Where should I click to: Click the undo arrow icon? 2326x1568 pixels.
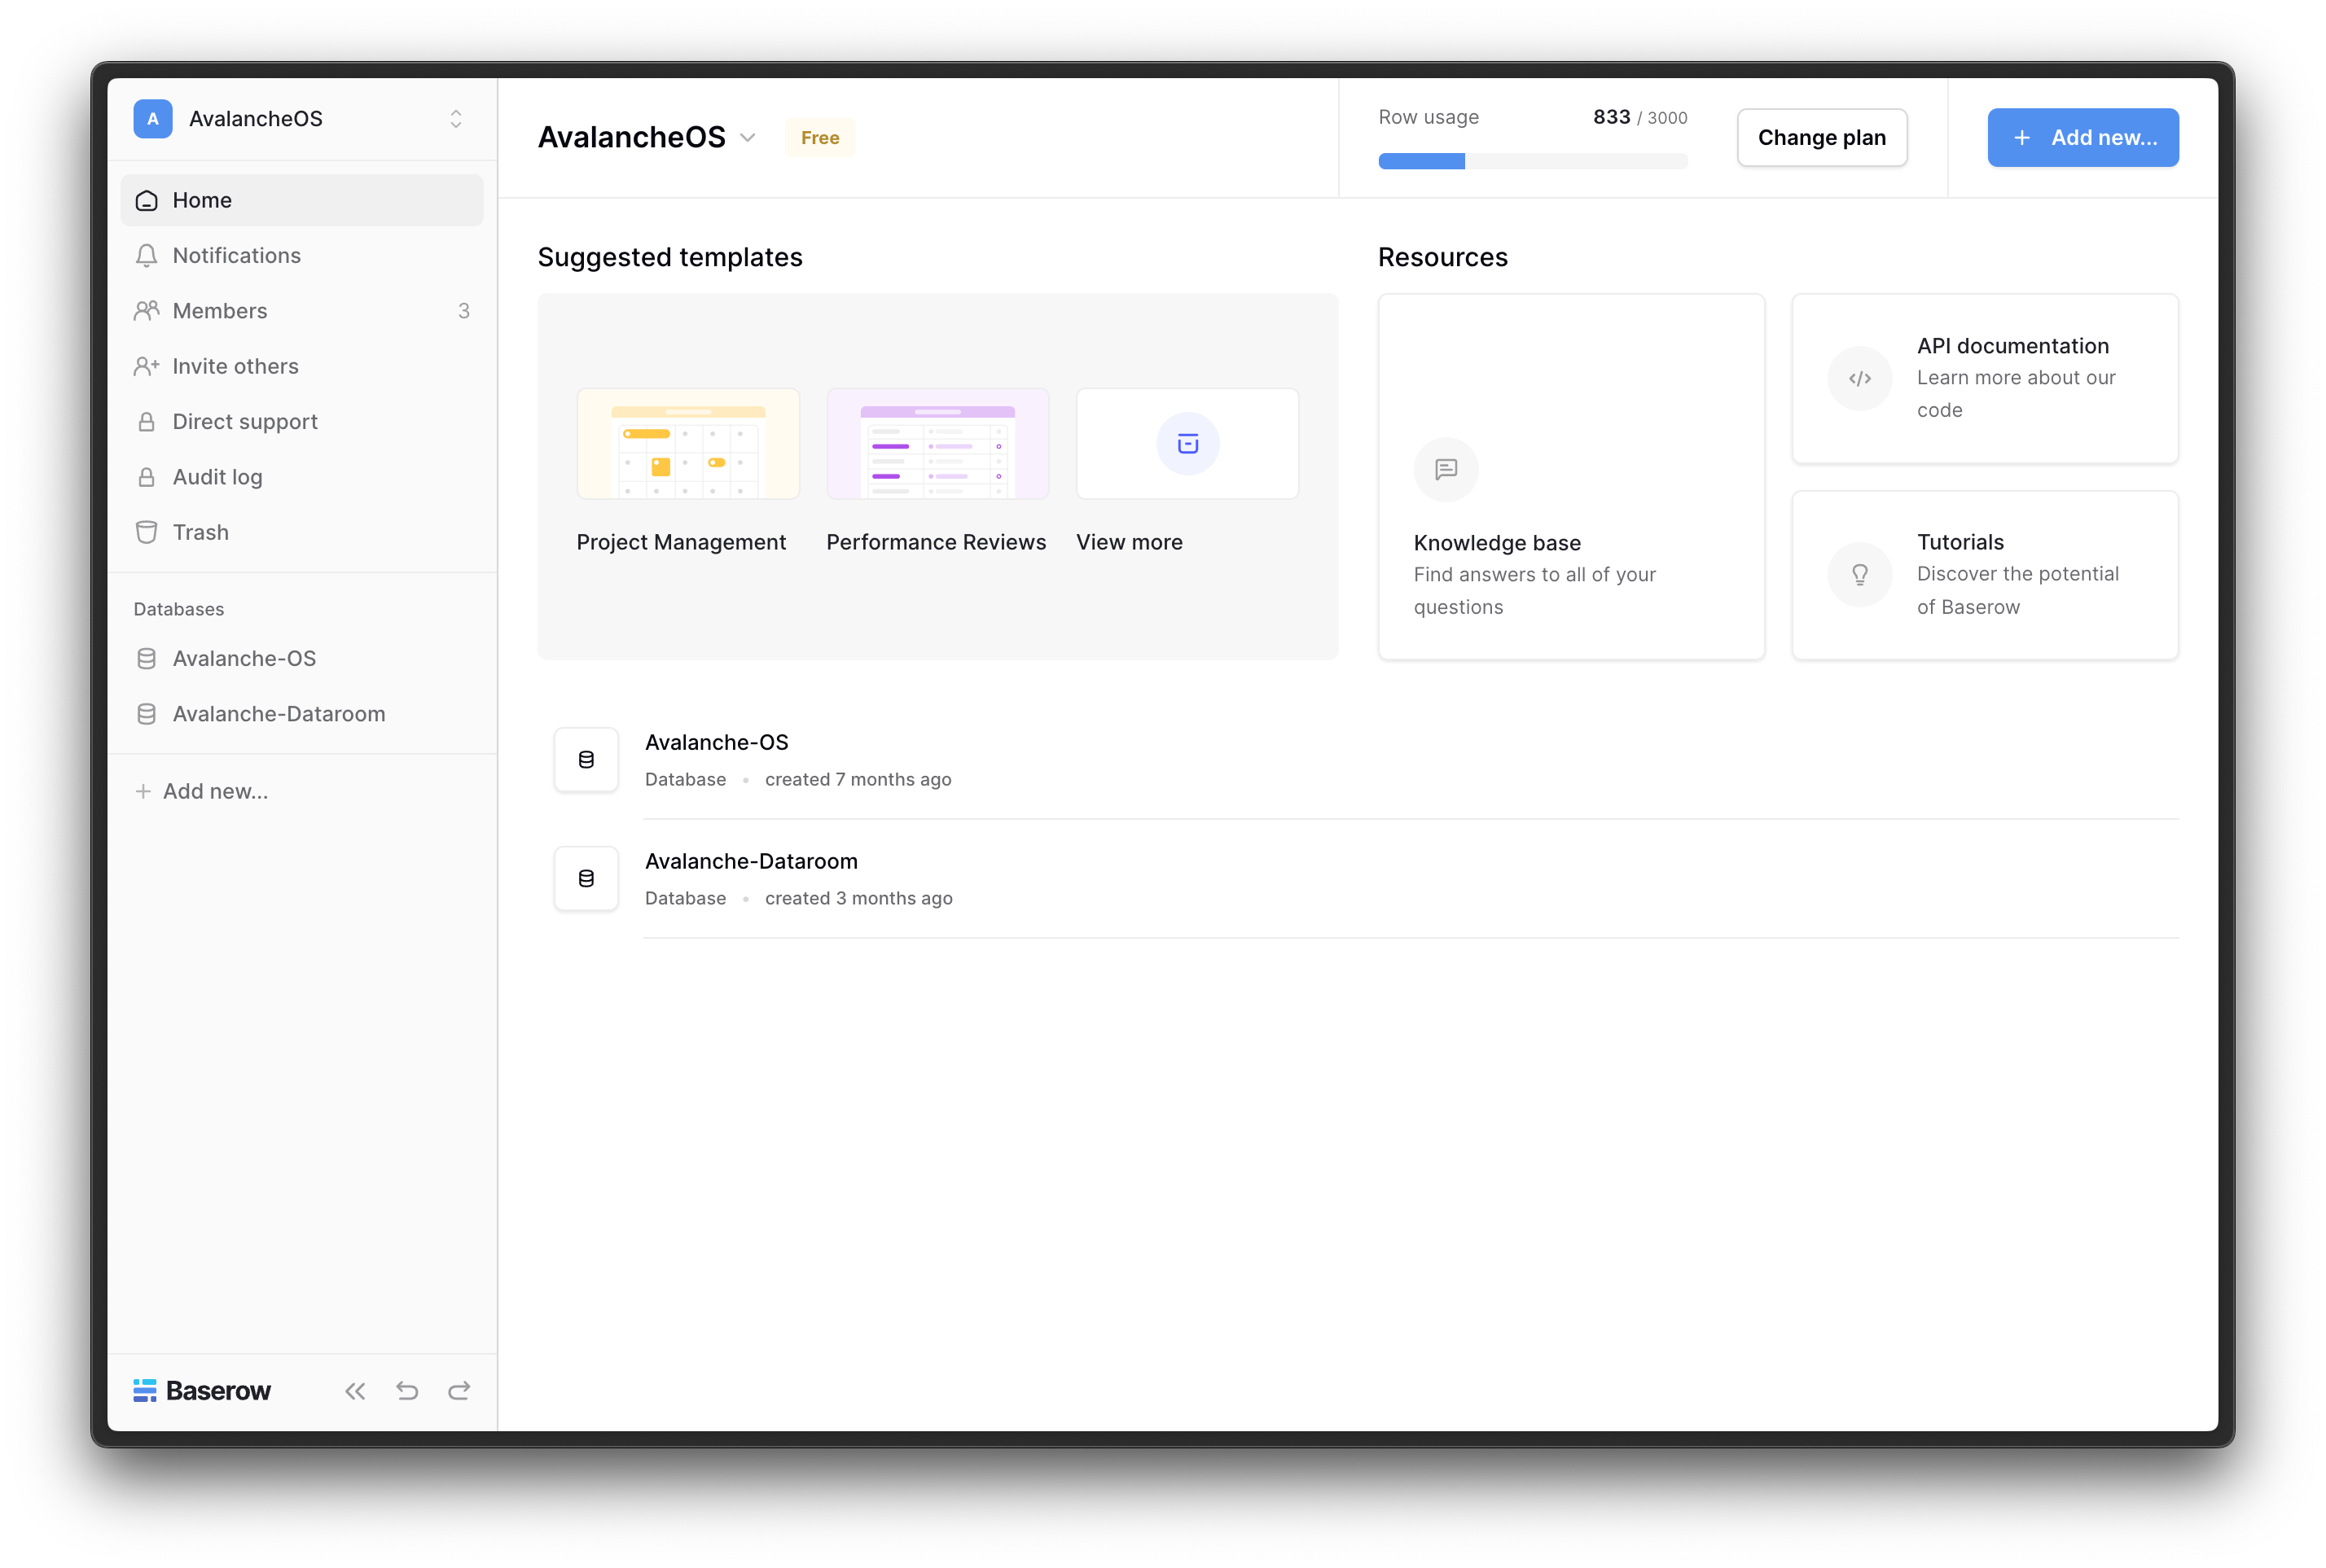407,1391
